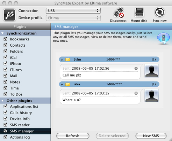
Task: Collapse the Synchronization section
Action: point(2,33)
